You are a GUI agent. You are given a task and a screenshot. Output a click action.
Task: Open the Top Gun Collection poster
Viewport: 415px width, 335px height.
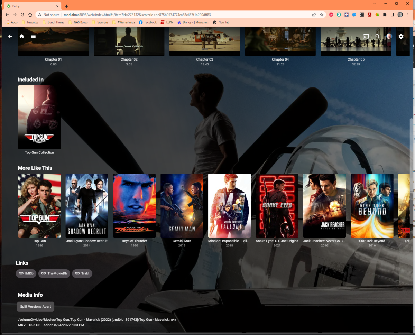(39, 117)
